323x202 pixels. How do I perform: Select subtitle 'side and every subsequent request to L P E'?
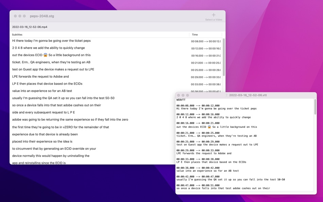tap(43, 112)
